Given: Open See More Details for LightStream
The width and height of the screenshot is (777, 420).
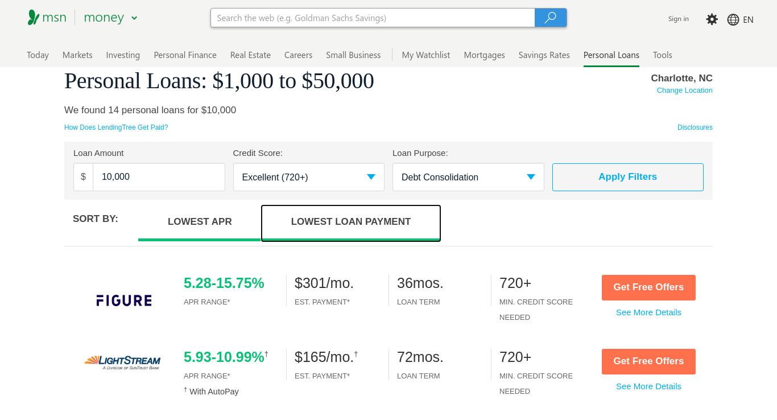Looking at the screenshot, I should click(x=648, y=386).
